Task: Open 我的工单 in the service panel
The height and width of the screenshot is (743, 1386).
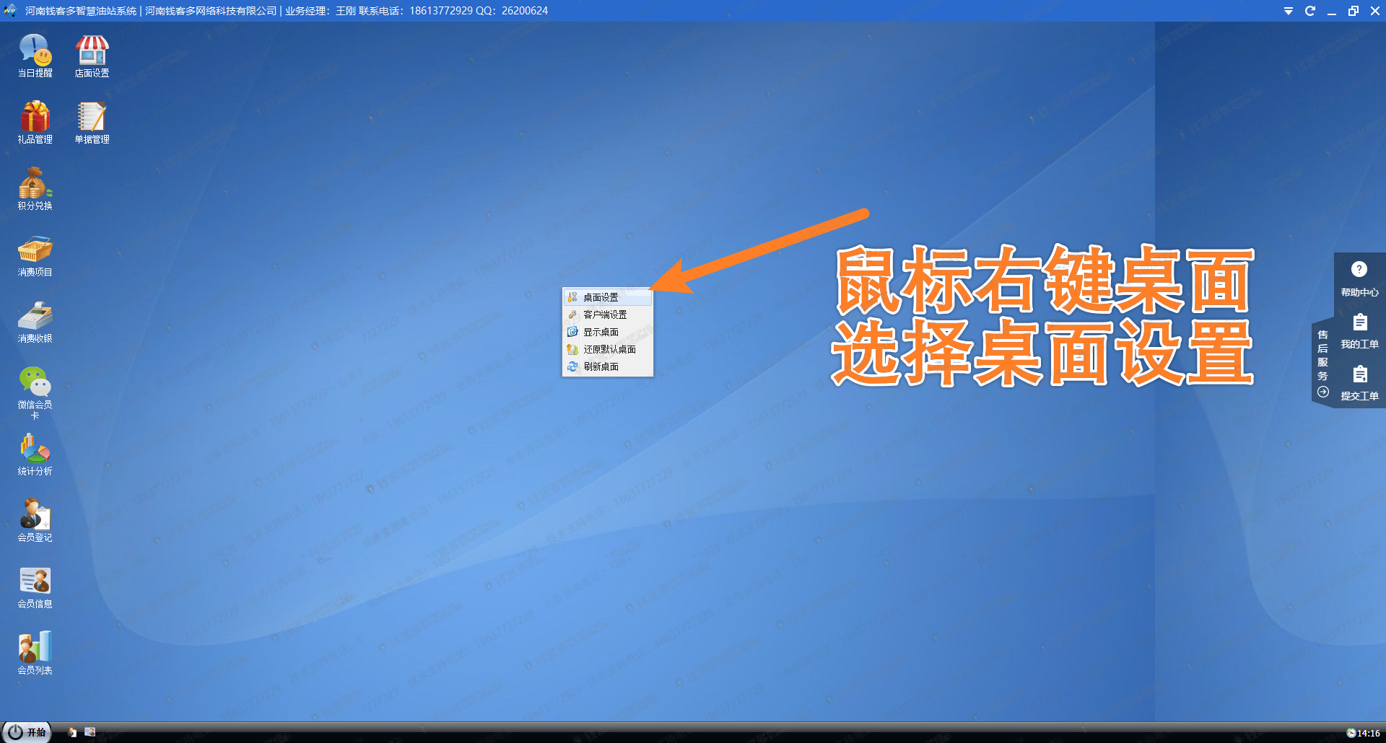Action: tap(1359, 331)
